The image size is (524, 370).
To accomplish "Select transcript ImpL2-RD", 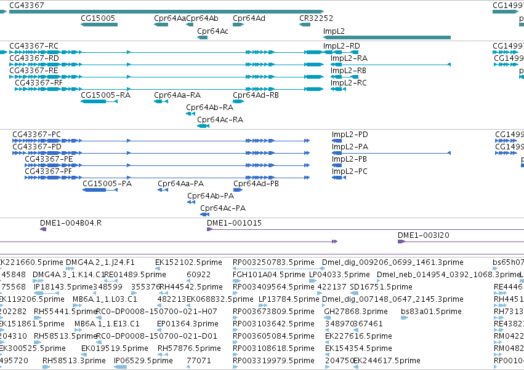I will [342, 46].
